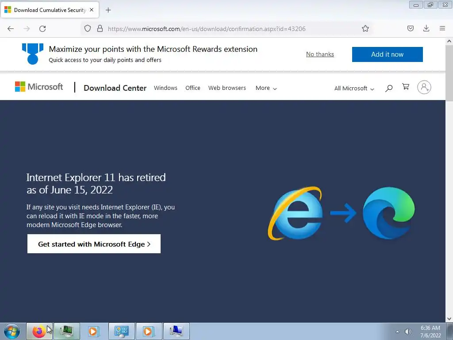
Task: Click the Show desktop strip
Action: click(x=450, y=331)
